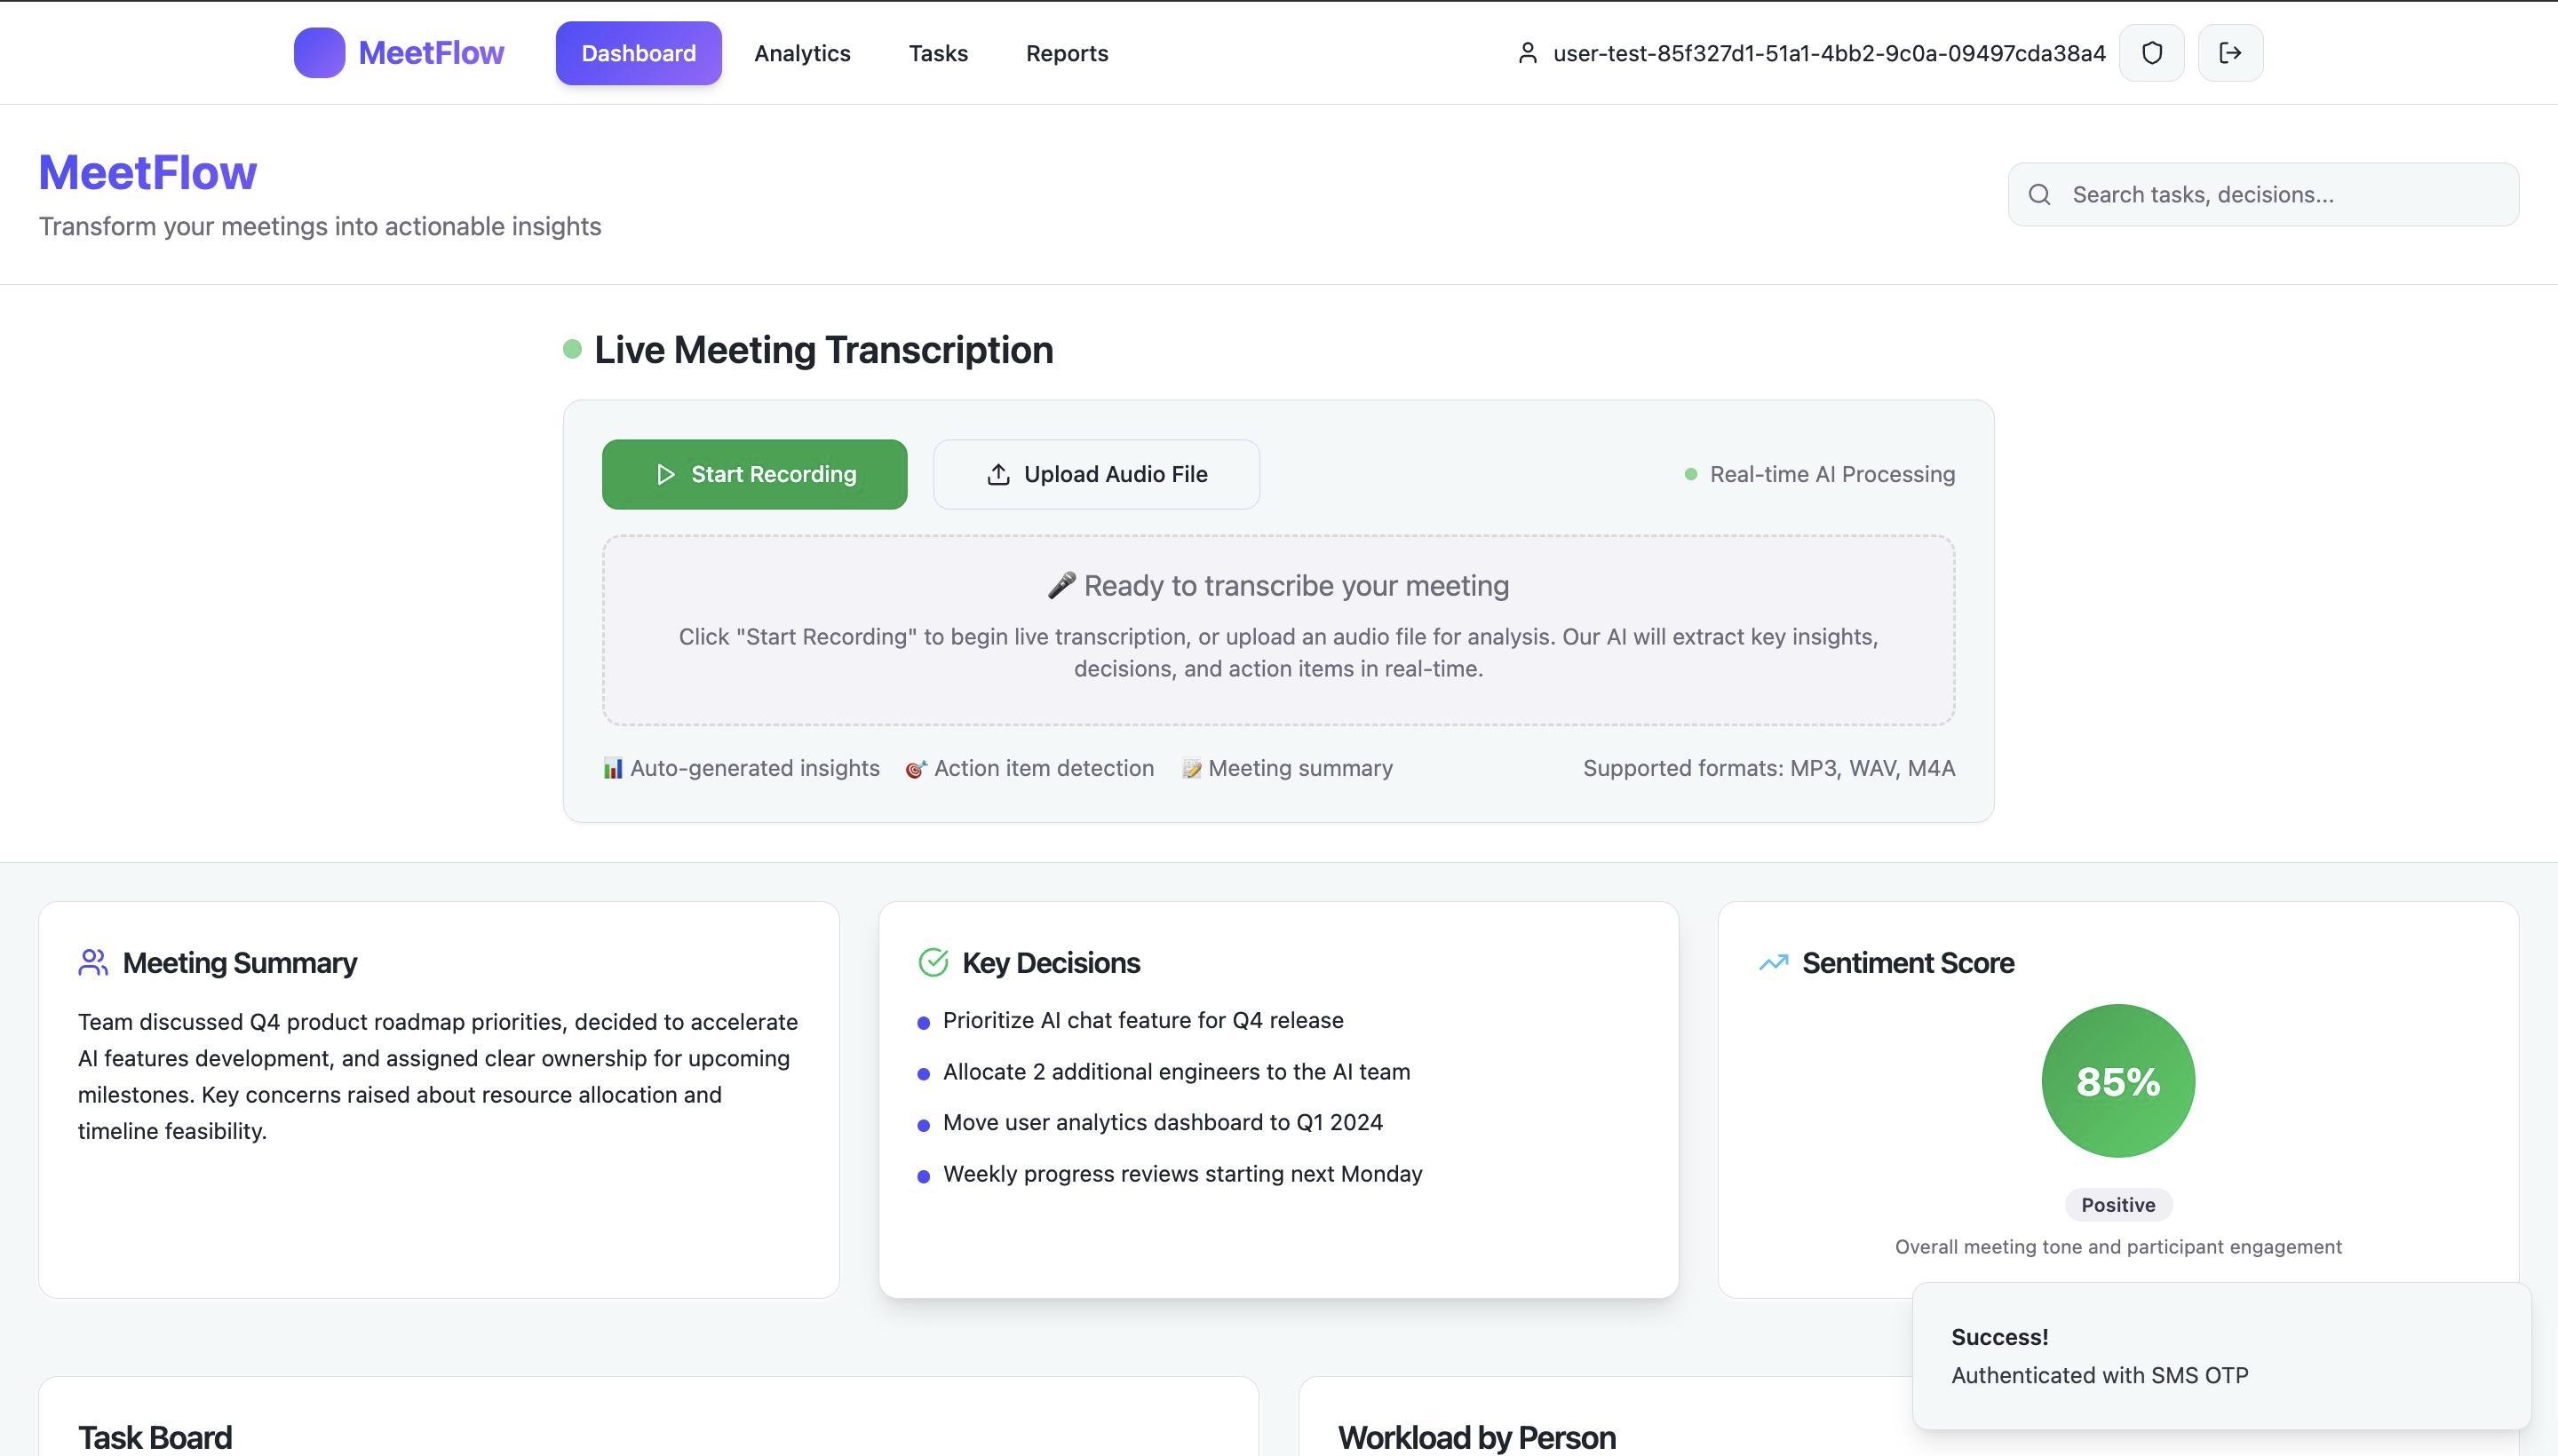Open the Dashboard tab

(x=639, y=53)
